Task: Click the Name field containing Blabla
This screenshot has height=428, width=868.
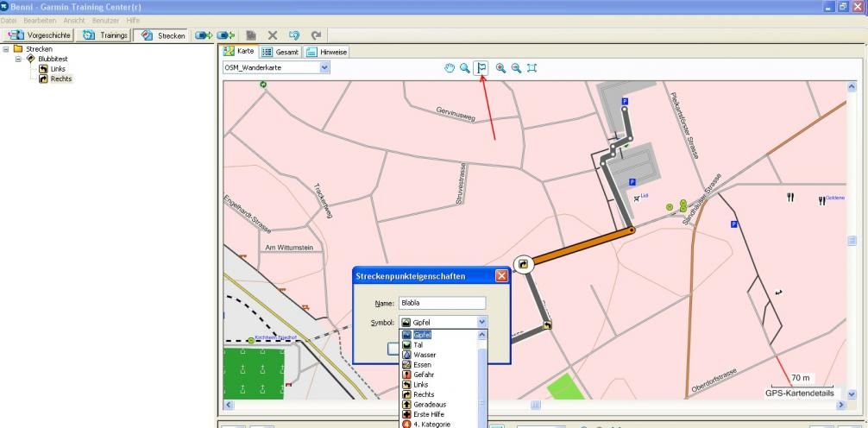Action: click(443, 303)
